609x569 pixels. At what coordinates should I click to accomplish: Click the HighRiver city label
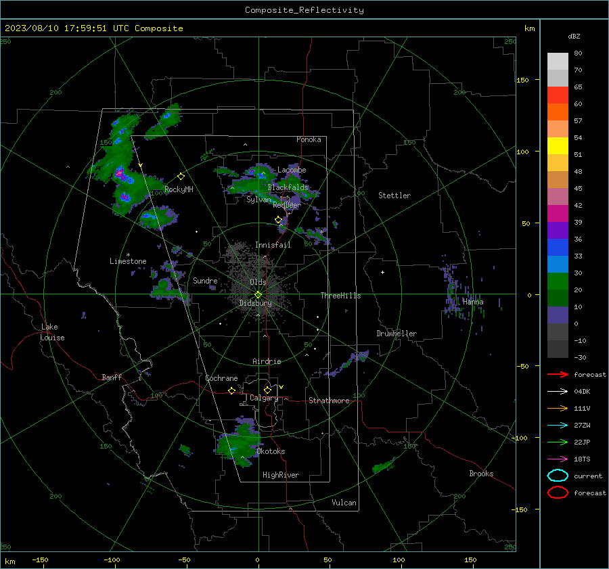point(281,475)
